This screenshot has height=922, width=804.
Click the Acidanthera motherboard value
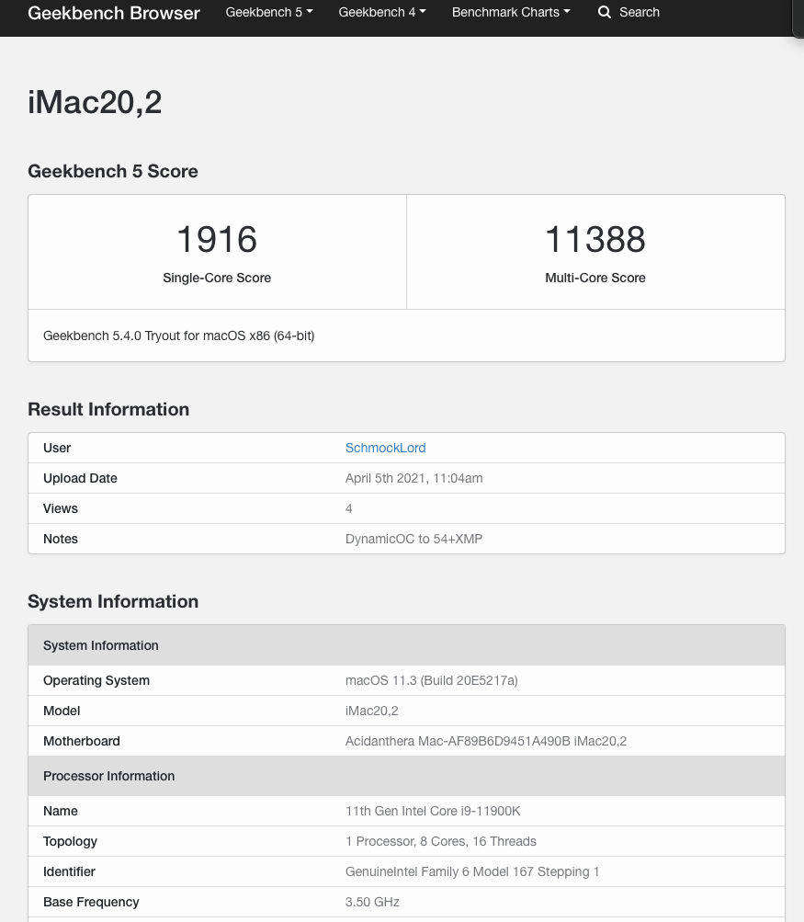[x=486, y=741]
